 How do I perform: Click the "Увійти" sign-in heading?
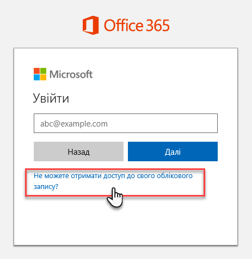tap(51, 98)
